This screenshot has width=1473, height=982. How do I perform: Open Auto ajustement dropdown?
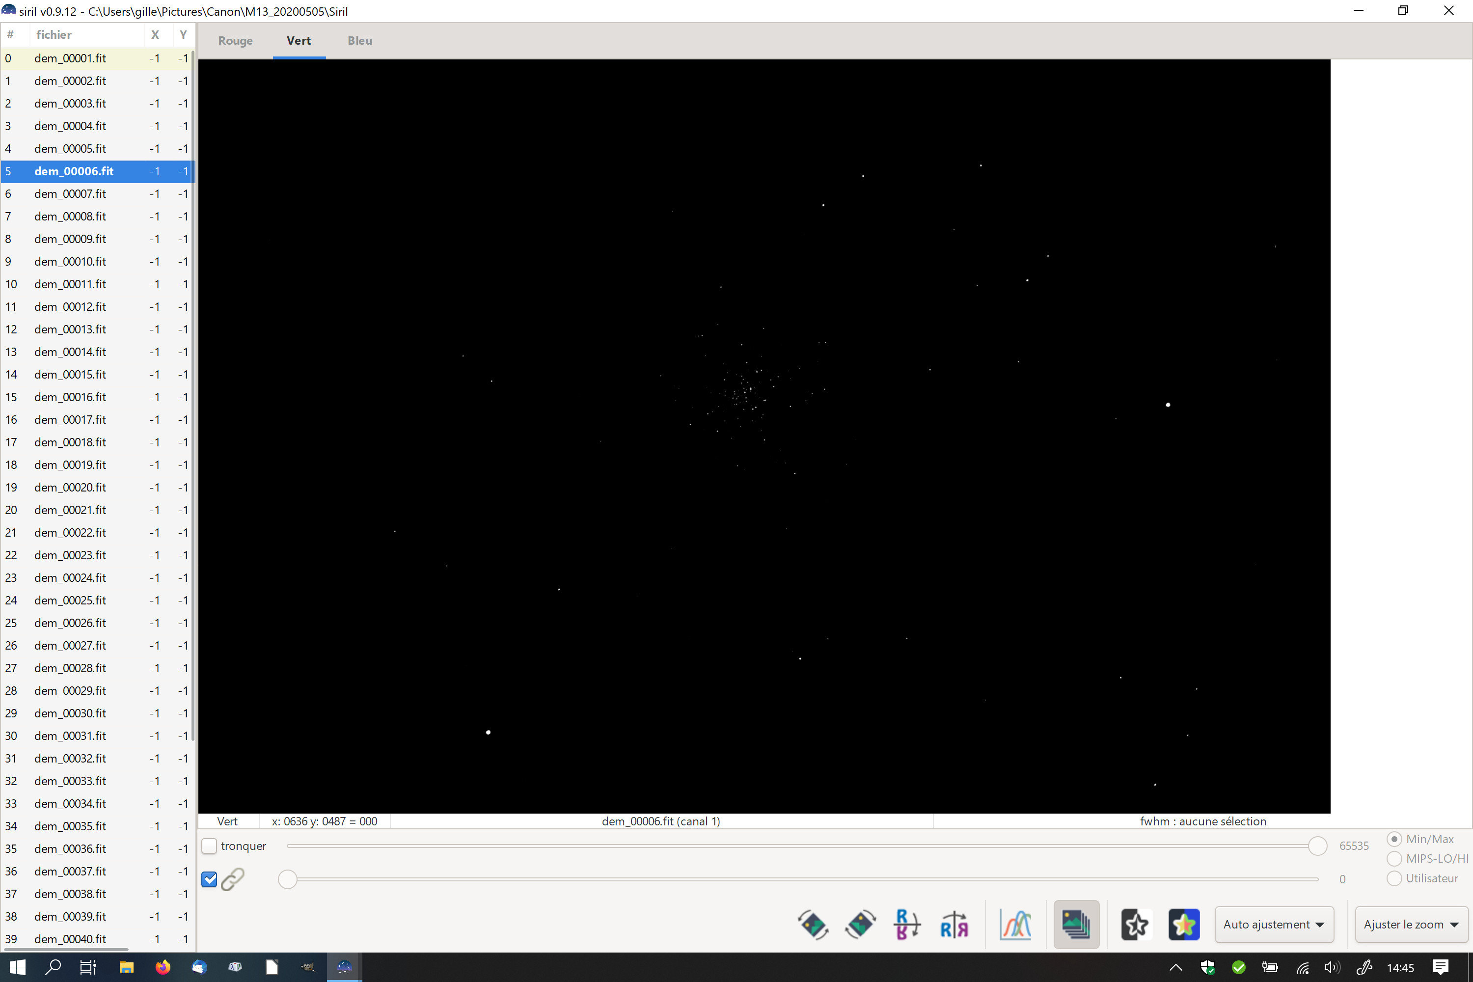1273,925
